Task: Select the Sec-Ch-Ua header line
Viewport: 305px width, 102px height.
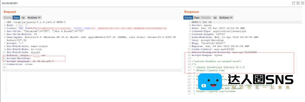Action: tap(45, 31)
